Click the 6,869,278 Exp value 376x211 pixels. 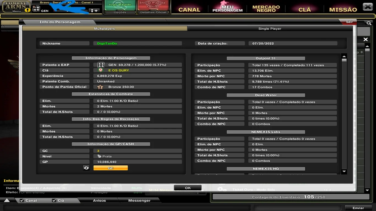pyautogui.click(x=110, y=76)
